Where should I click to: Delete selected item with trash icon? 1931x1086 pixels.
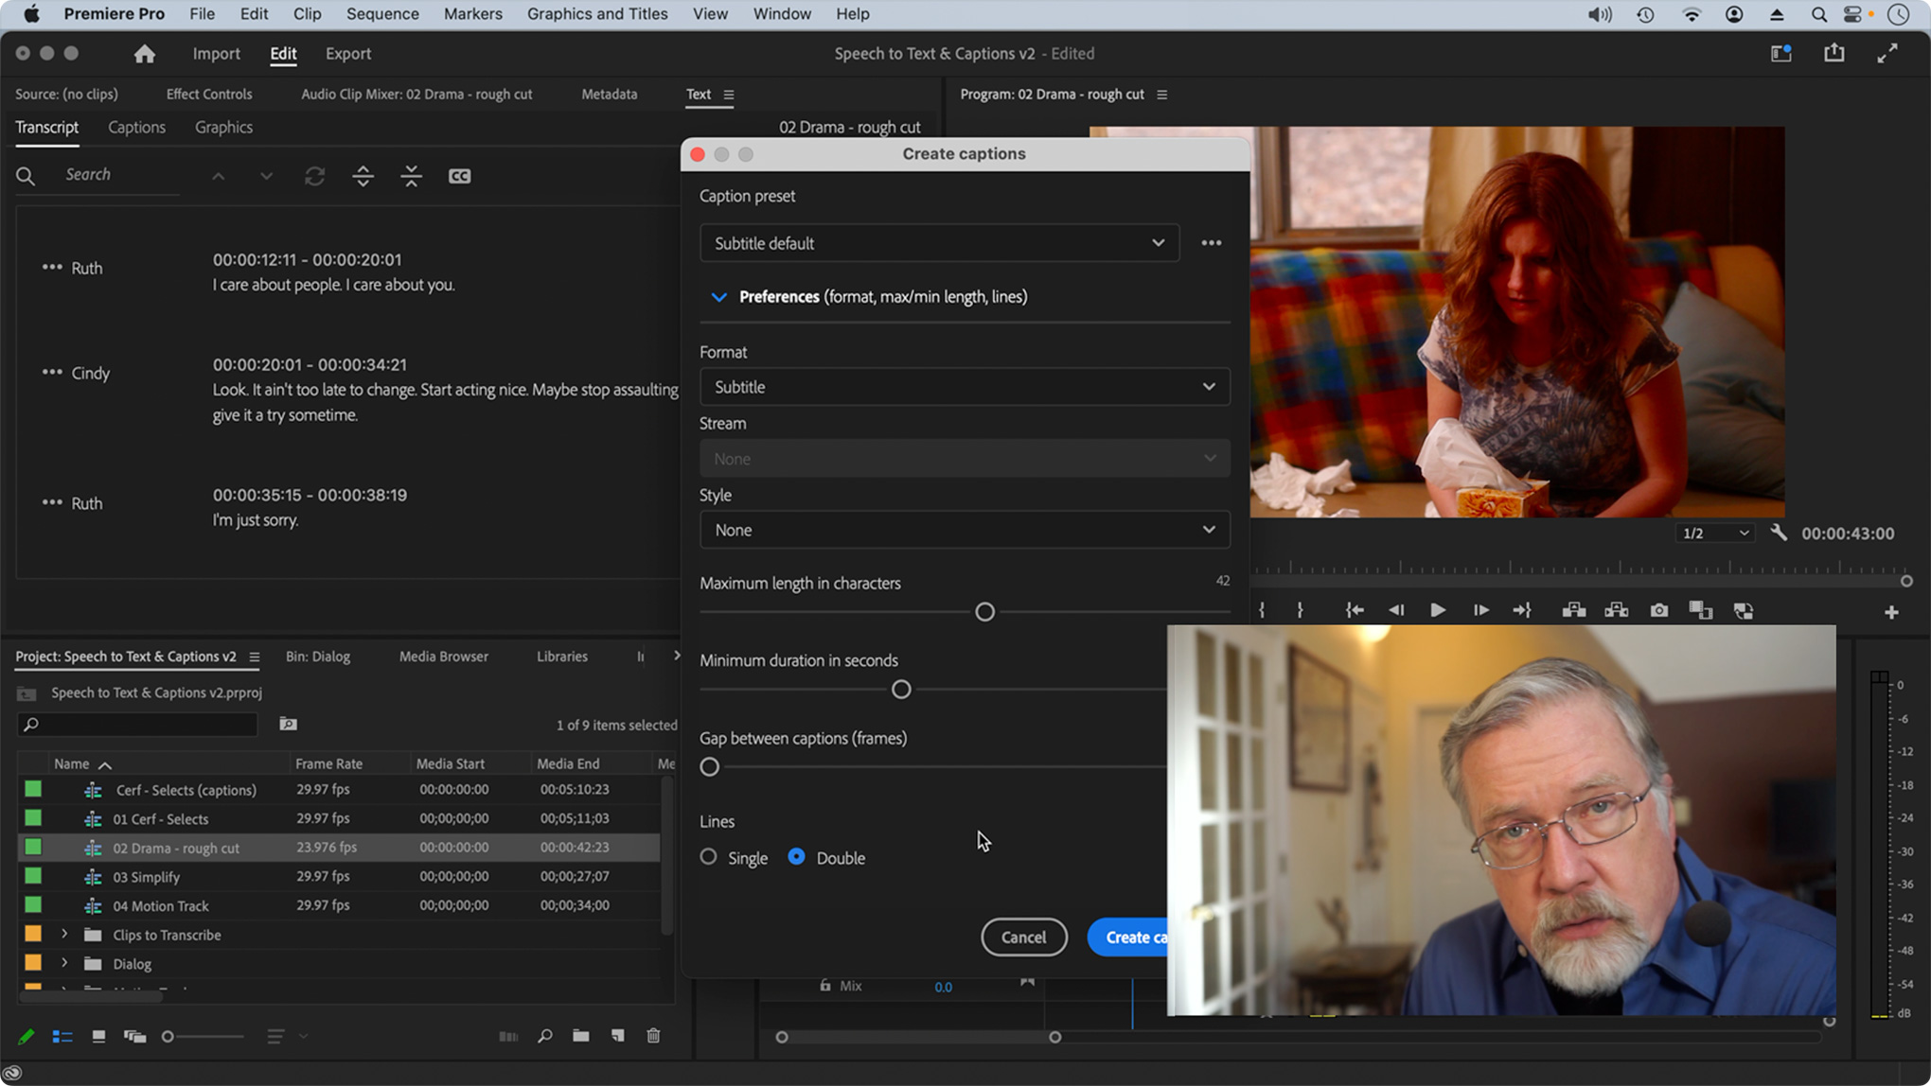pos(653,1037)
